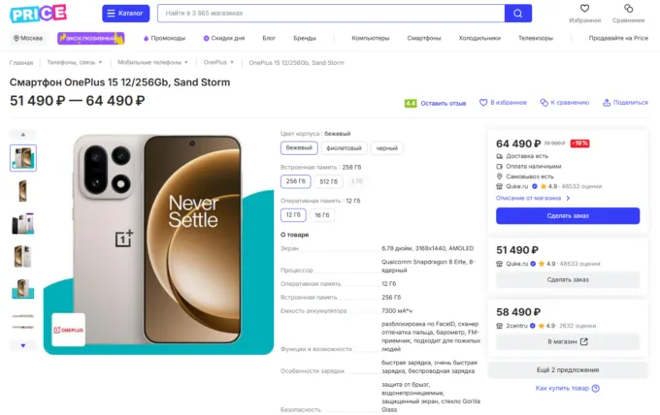Expand Мобильные телефоны breadcrumb dropdown

tap(152, 62)
